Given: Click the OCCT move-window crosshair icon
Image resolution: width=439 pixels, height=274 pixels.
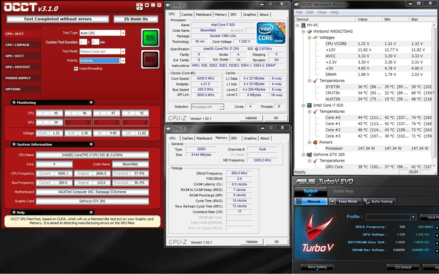Looking at the screenshot, I should tap(140, 6).
